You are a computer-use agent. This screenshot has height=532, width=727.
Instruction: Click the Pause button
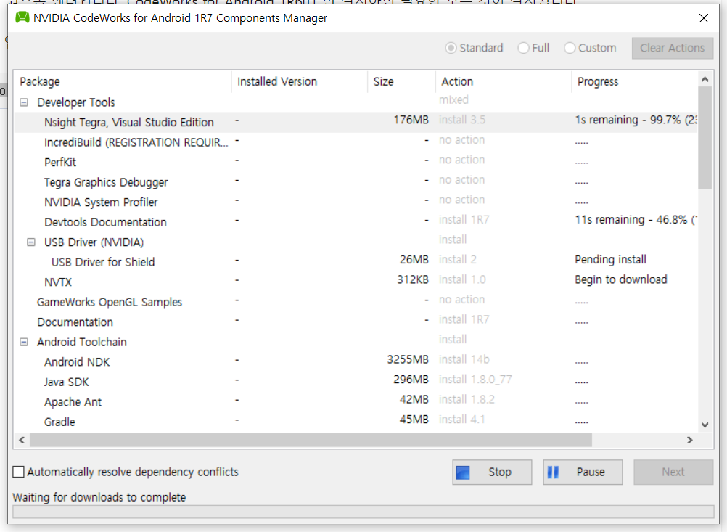[x=583, y=472]
